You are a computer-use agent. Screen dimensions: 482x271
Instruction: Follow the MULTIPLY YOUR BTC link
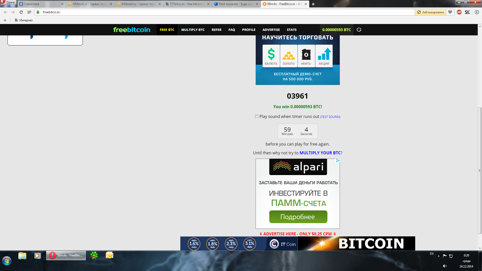click(x=320, y=153)
